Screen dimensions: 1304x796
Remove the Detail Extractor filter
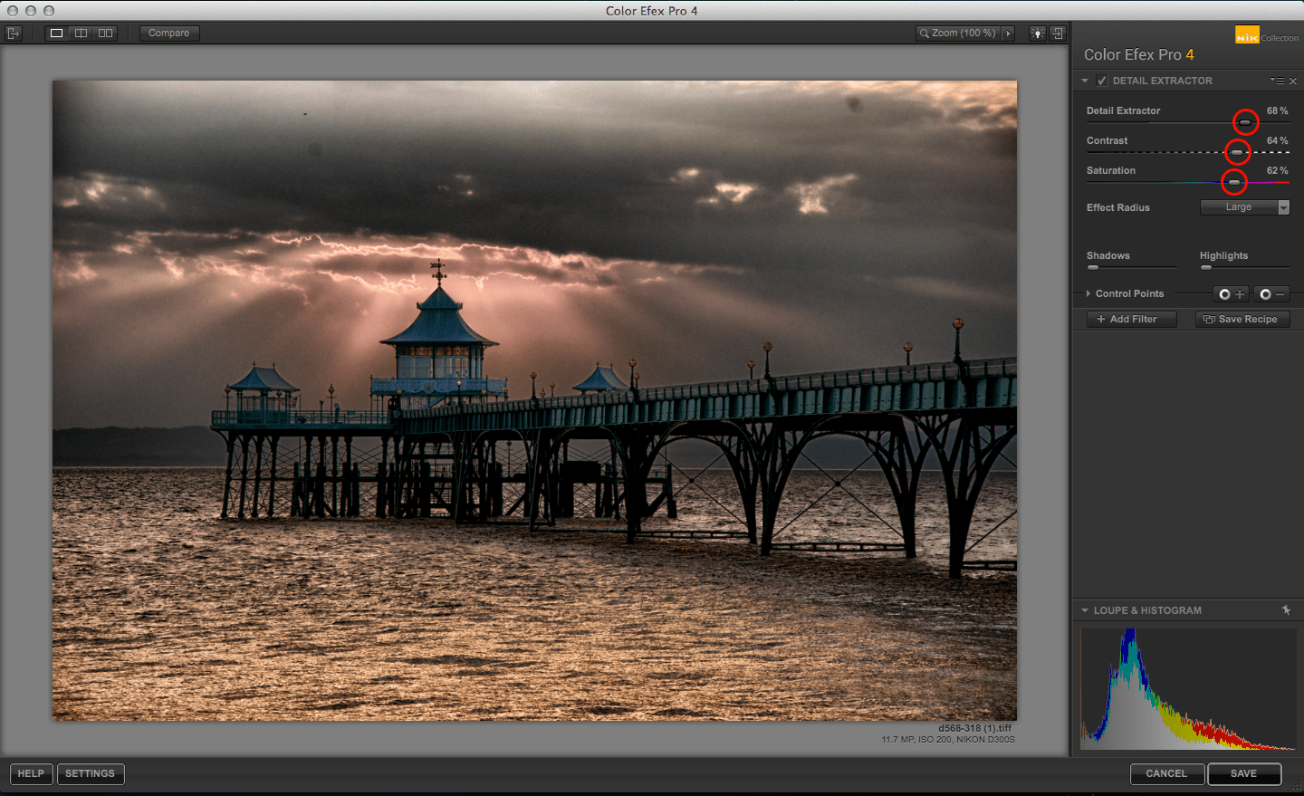click(1293, 82)
